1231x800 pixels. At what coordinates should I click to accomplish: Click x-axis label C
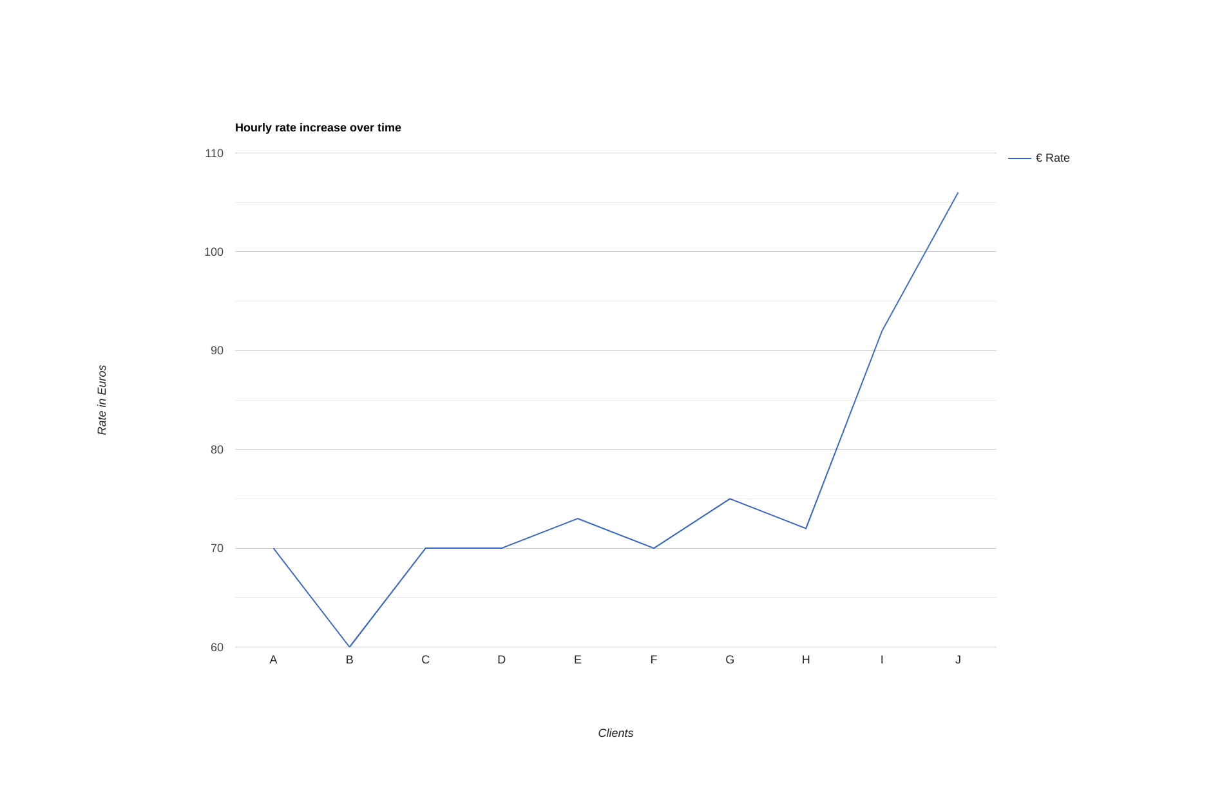coord(425,660)
